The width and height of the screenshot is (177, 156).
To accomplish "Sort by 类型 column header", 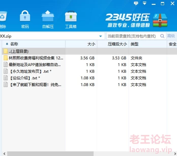I will click(x=148, y=44).
